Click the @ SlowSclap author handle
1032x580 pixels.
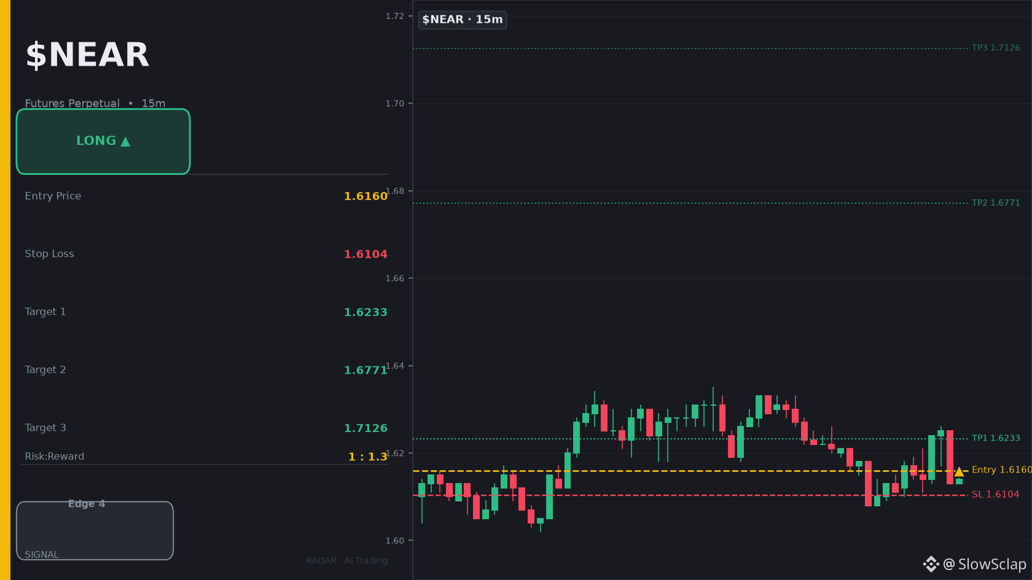click(x=985, y=564)
